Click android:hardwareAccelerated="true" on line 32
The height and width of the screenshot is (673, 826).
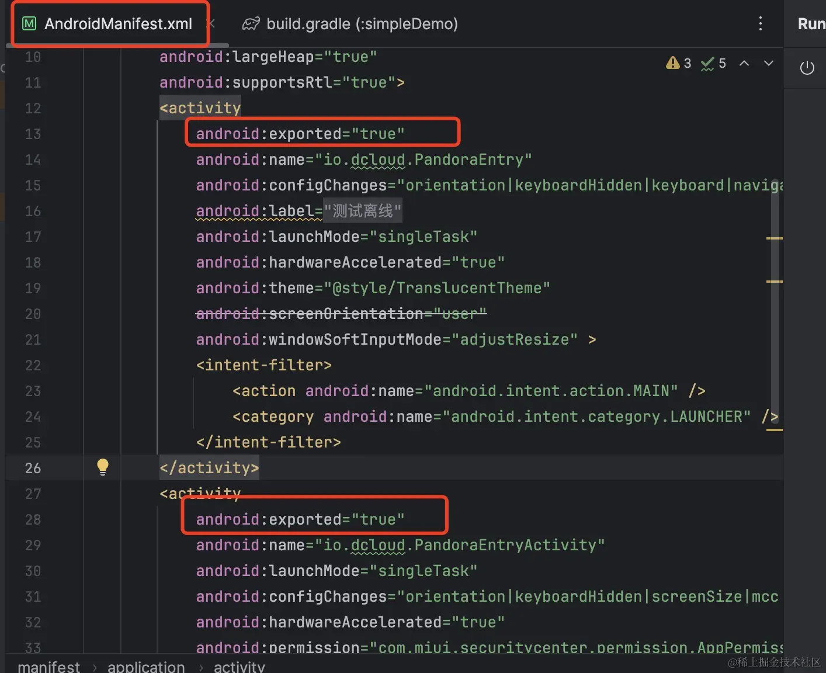coord(350,622)
